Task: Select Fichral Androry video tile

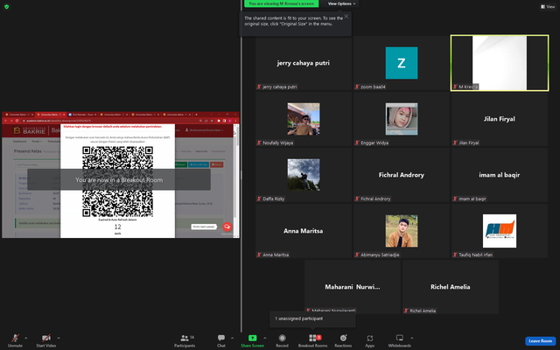Action: [402, 175]
